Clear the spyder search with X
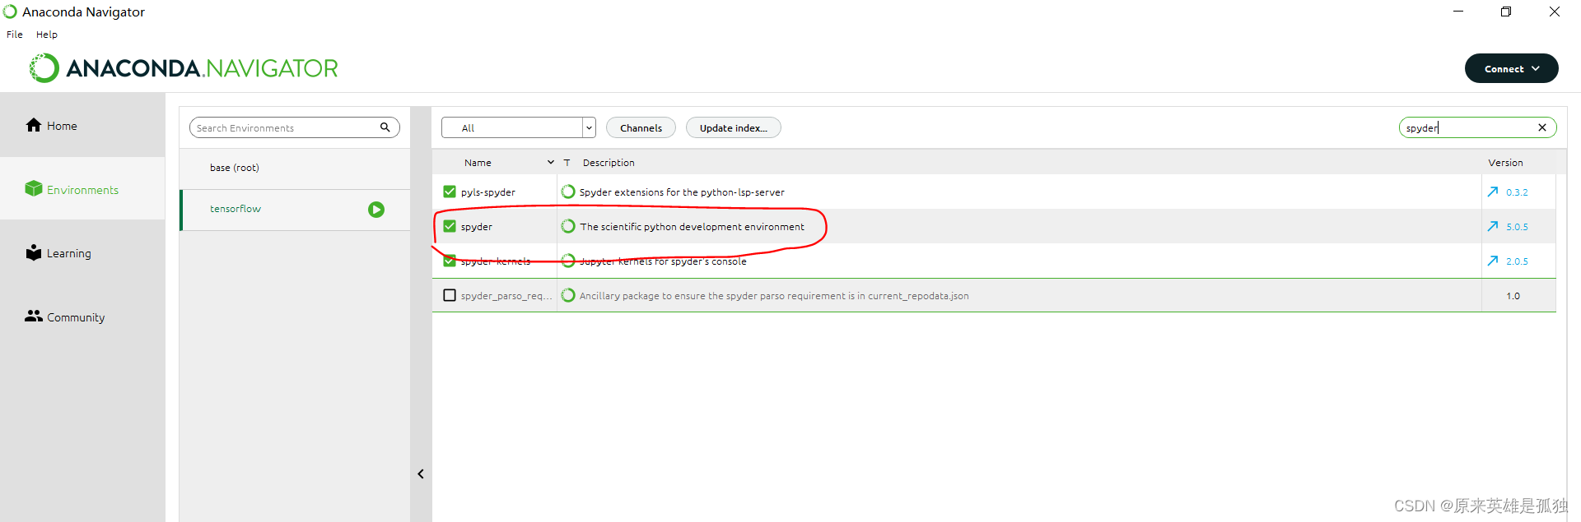 tap(1542, 127)
